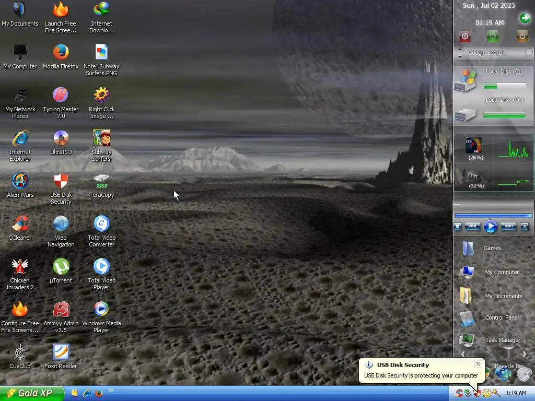This screenshot has height=401, width=535.
Task: Start the Alien Wars game icon
Action: (20, 185)
